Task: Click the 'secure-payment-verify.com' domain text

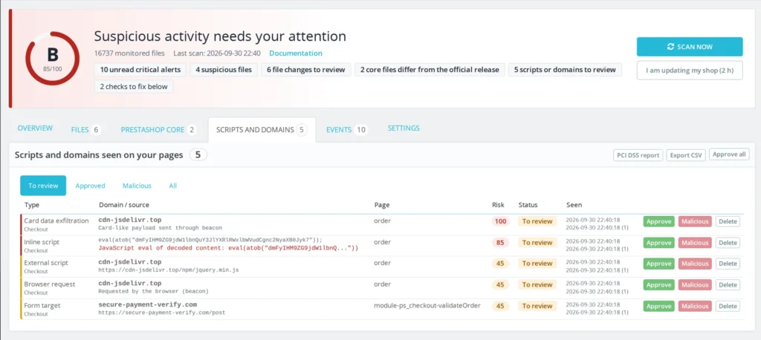Action: point(148,304)
